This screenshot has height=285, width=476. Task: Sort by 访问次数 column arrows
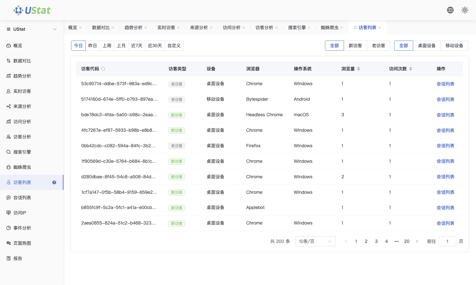[411, 69]
